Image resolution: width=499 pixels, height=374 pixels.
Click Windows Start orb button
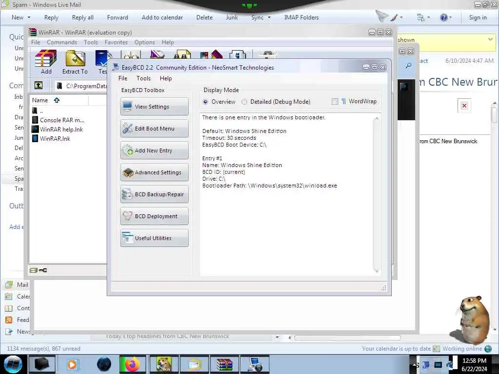(13, 364)
